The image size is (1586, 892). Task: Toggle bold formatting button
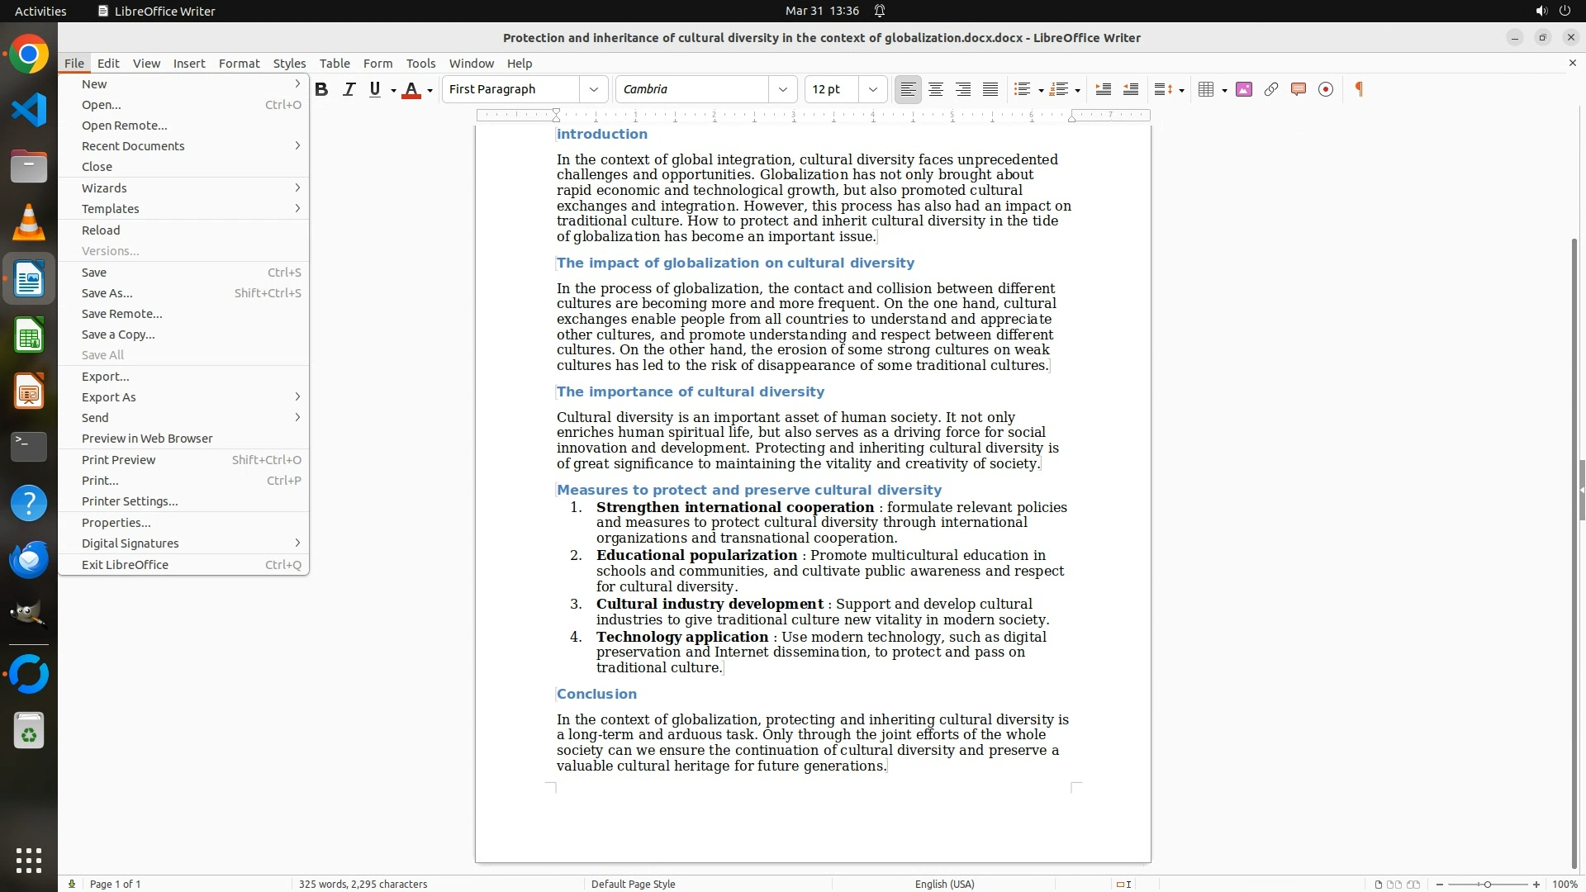point(321,89)
